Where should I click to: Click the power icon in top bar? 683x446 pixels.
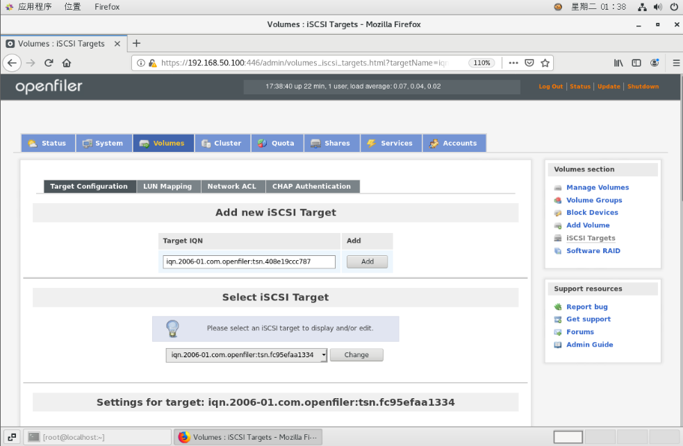(x=674, y=7)
